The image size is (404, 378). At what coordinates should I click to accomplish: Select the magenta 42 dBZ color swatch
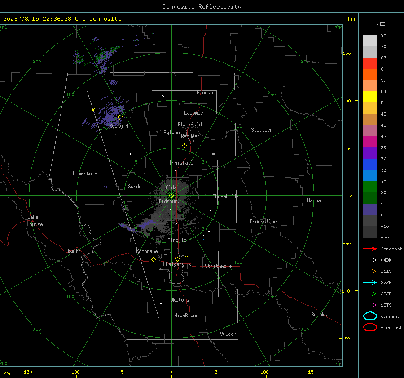point(370,142)
